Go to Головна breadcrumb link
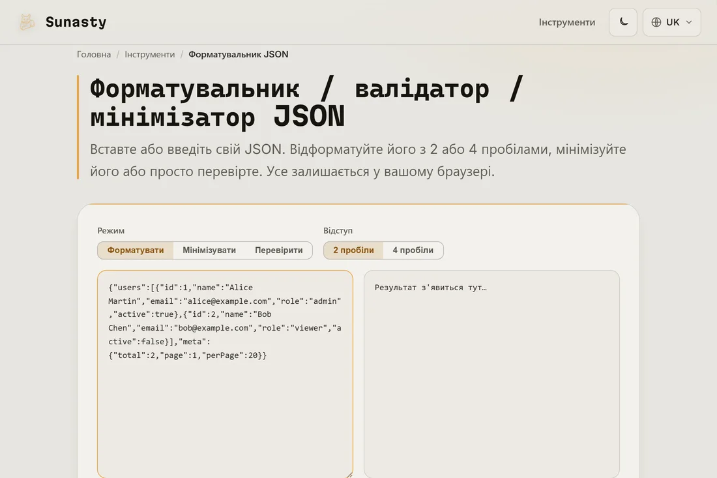The image size is (717, 478). click(94, 54)
